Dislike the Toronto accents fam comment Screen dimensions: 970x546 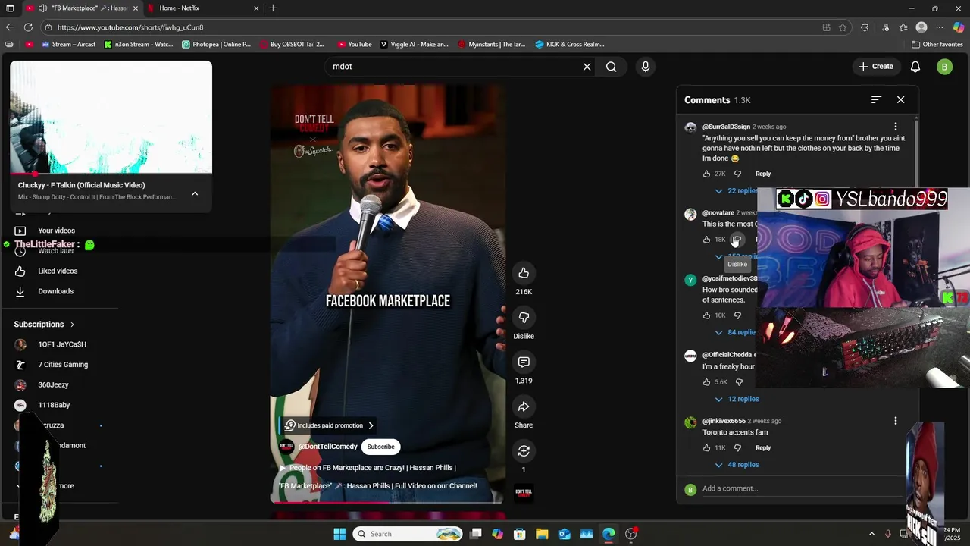(x=737, y=448)
